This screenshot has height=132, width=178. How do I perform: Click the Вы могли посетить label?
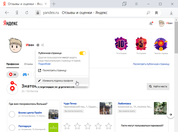(x=73, y=111)
